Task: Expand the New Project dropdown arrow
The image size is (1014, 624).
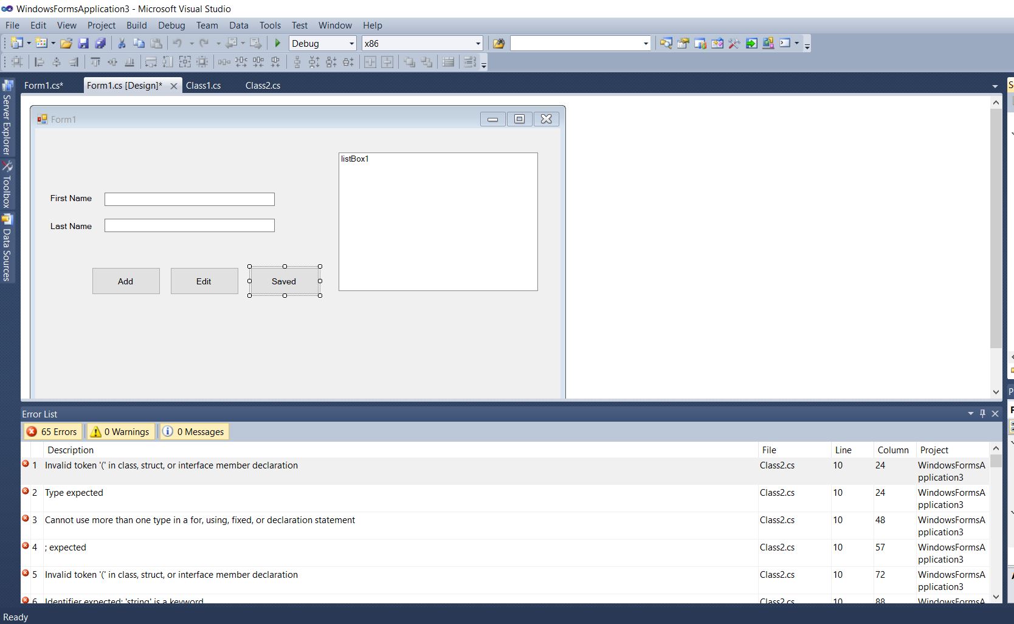Action: click(29, 44)
